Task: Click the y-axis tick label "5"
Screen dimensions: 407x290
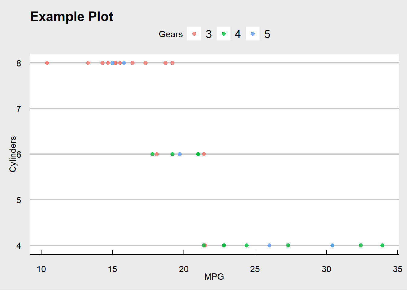Action: tap(19, 200)
